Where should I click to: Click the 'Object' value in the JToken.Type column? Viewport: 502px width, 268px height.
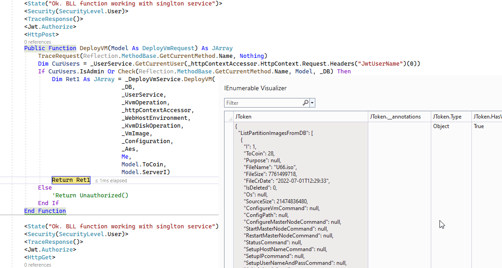click(440, 126)
